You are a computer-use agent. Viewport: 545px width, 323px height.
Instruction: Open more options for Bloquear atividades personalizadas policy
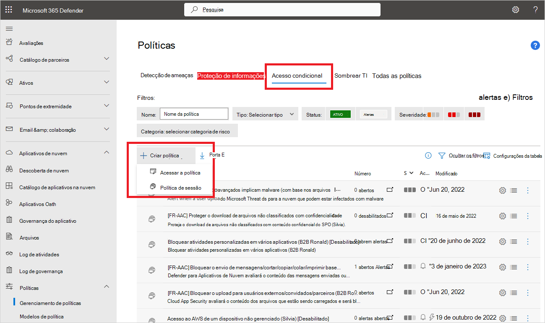[x=528, y=242]
